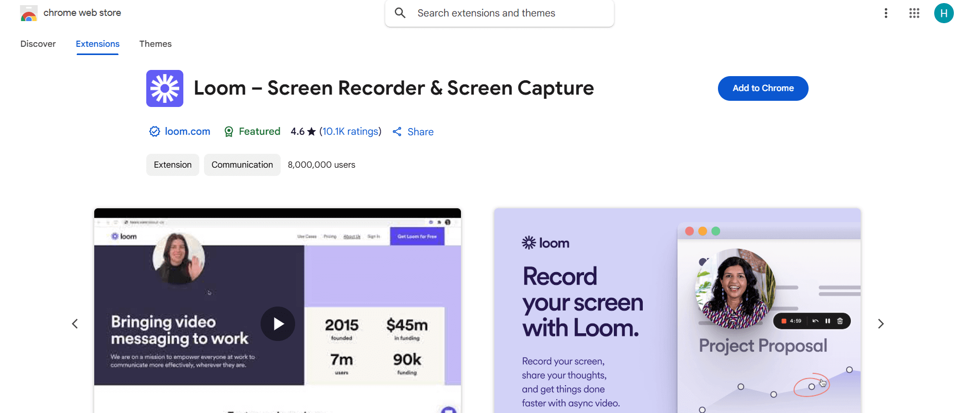
Task: Go to next screenshot with right arrow
Action: tap(881, 324)
